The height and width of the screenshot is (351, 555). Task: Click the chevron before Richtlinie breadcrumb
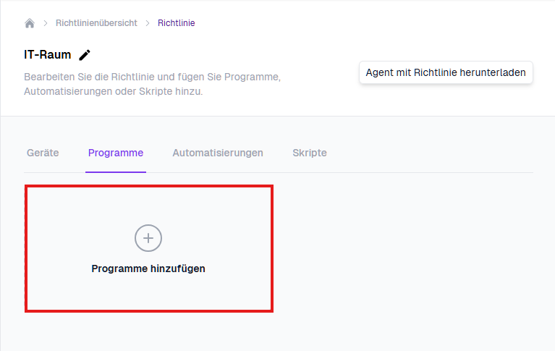148,23
